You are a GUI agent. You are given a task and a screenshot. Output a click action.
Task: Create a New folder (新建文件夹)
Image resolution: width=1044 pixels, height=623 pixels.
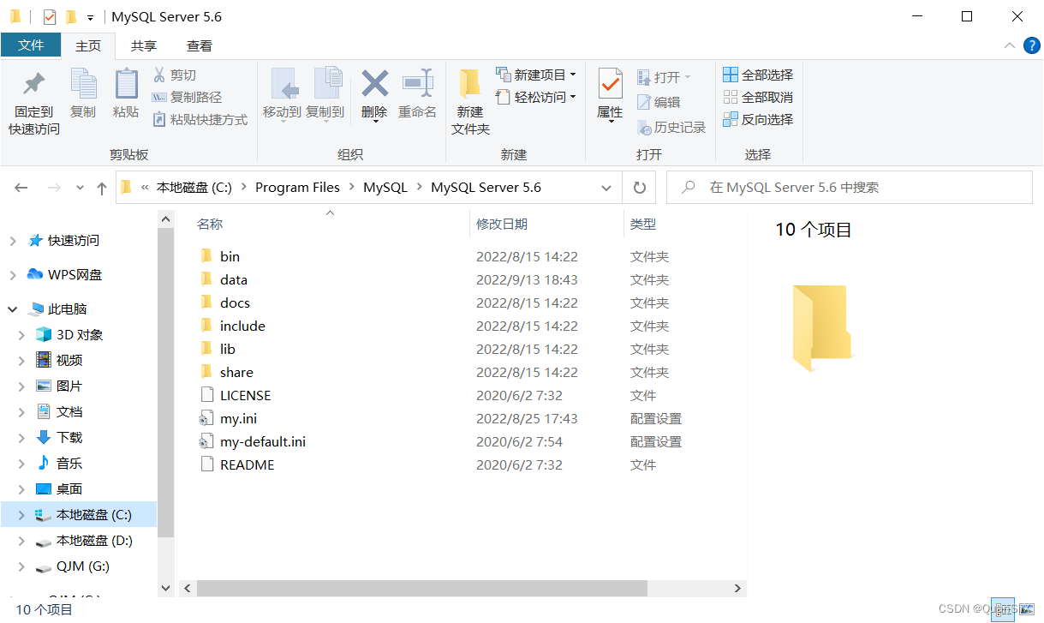tap(470, 101)
